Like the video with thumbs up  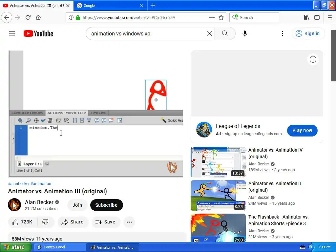coord(23,222)
